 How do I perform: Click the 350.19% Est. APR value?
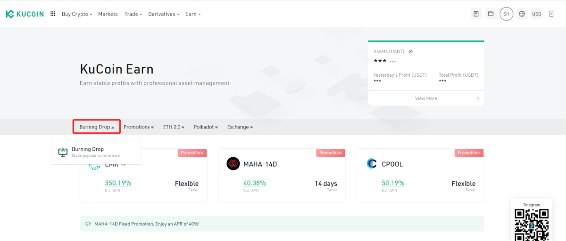pos(118,183)
